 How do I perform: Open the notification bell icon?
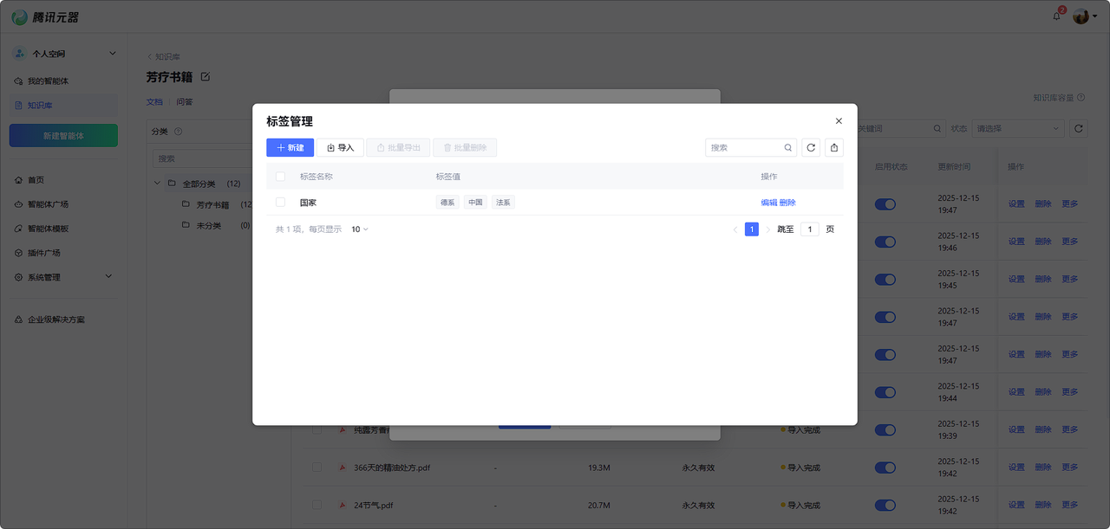tap(1056, 16)
